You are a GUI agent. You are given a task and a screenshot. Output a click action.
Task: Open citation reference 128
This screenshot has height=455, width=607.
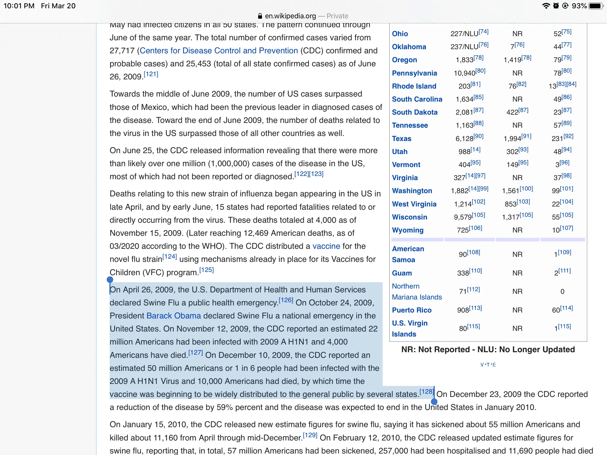(x=426, y=392)
